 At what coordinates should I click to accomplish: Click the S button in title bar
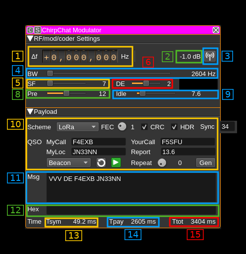37,30
